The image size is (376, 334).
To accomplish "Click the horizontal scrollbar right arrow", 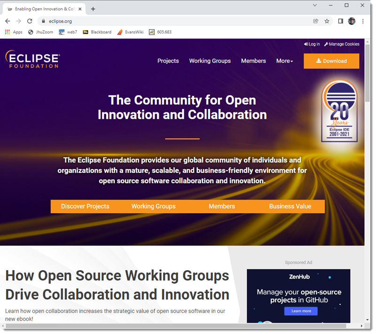I will 361,326.
